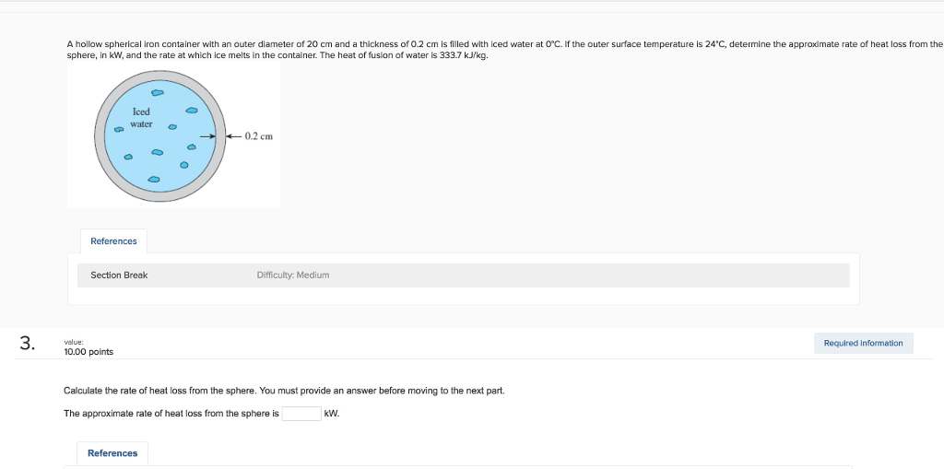
Task: Open the References tab under the answer field
Action: click(x=112, y=453)
